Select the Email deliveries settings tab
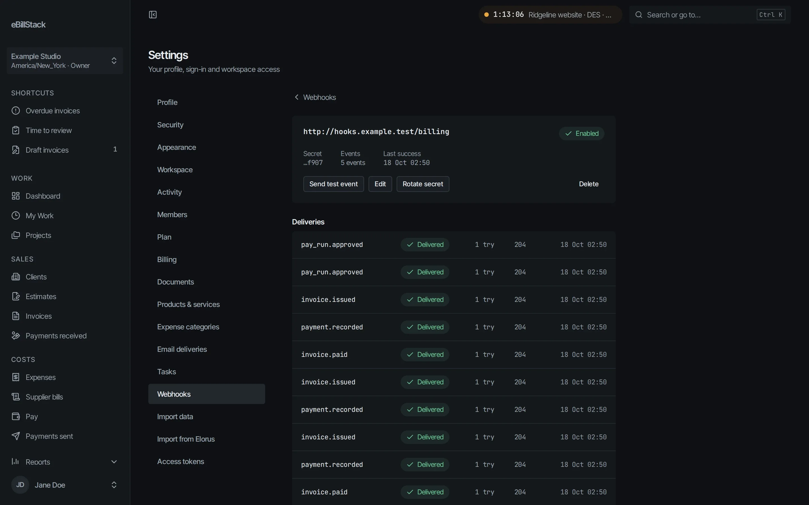This screenshot has width=809, height=505. [206, 349]
